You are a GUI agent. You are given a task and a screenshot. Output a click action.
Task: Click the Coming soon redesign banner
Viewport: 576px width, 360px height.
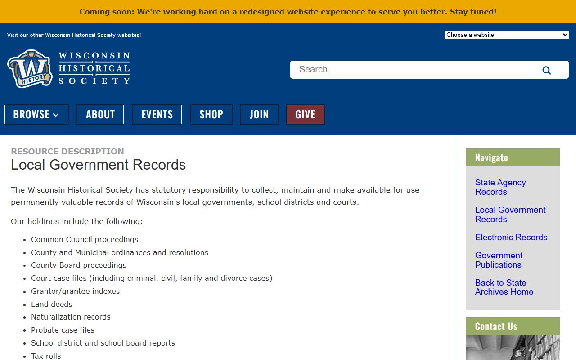click(x=288, y=12)
